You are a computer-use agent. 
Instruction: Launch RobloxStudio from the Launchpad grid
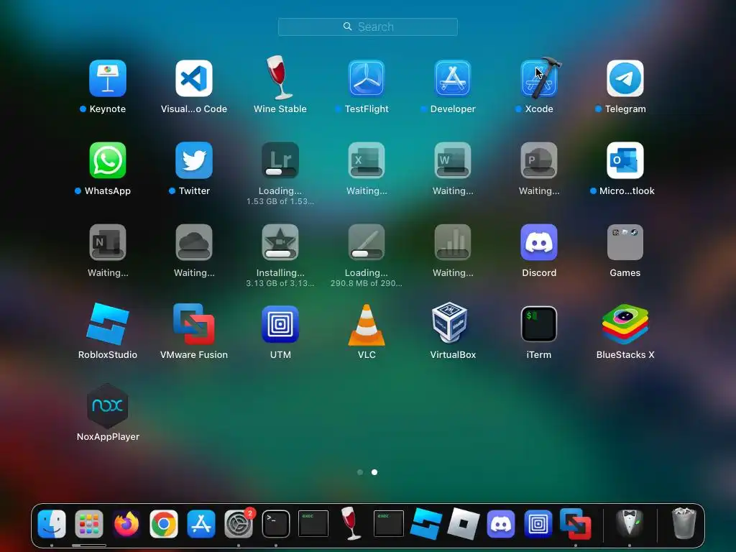point(108,324)
